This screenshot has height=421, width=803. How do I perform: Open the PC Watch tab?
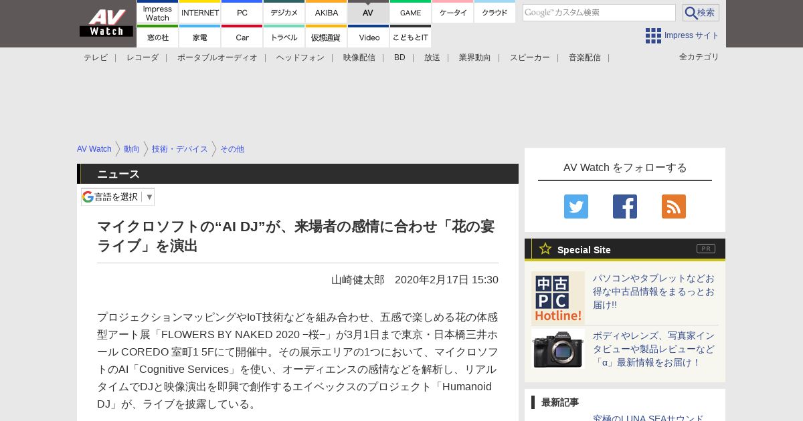tap(242, 12)
